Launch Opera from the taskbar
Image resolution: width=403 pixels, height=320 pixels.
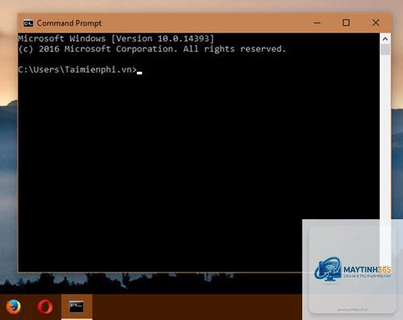[45, 307]
